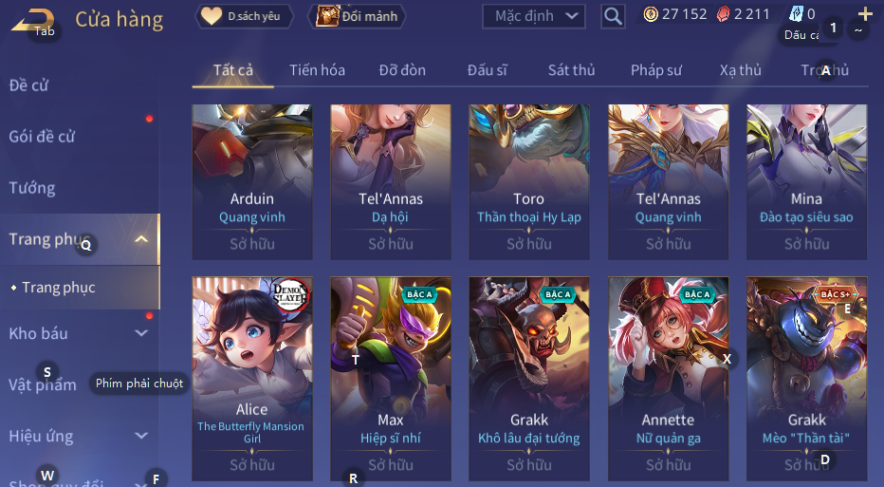Open the D.sách yêu heart wishlist
884x487 pixels.
tap(244, 16)
